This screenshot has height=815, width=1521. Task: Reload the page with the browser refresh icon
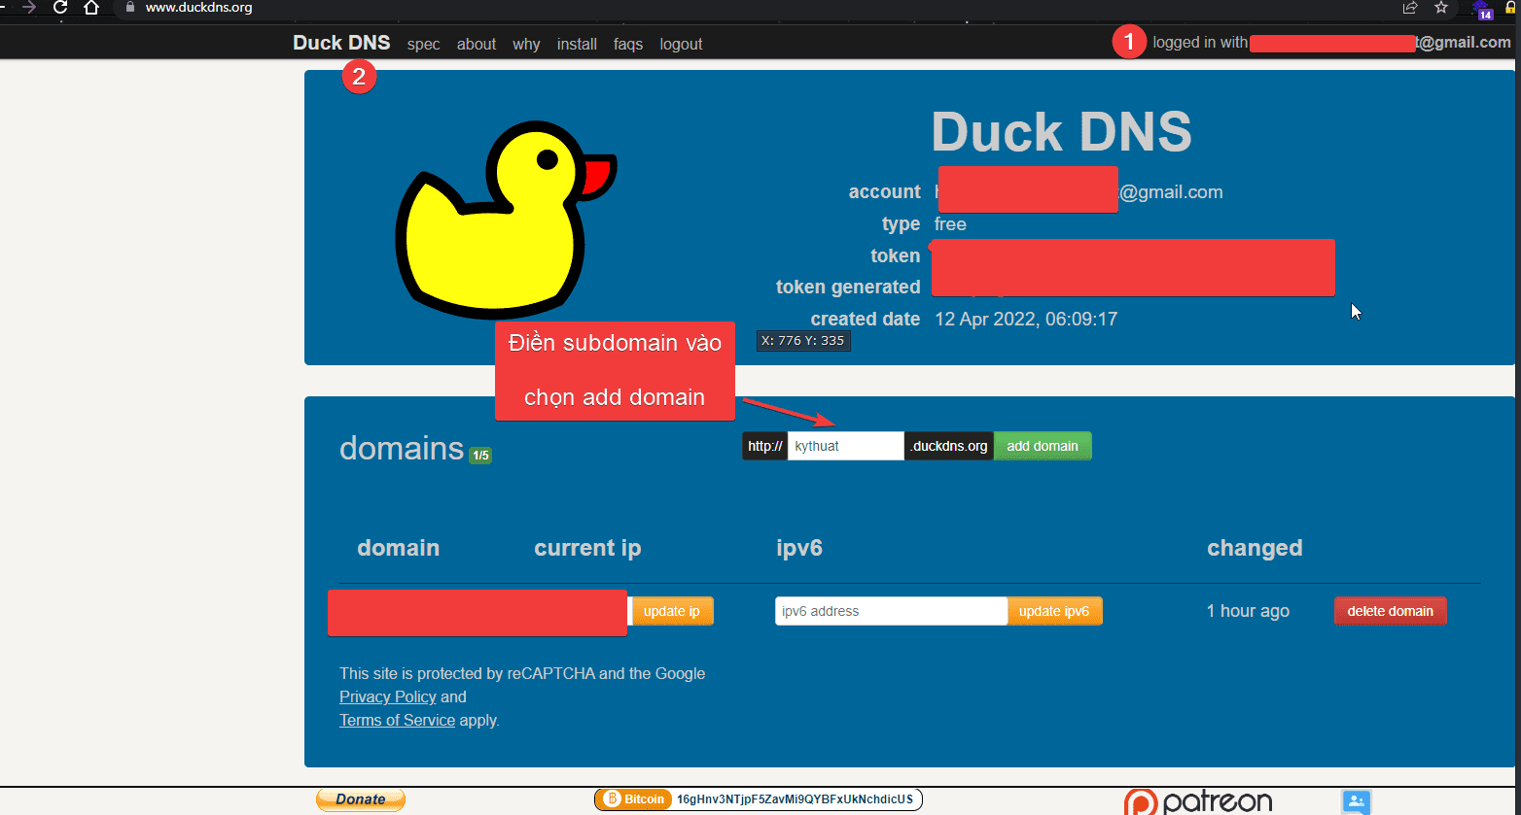pyautogui.click(x=60, y=7)
